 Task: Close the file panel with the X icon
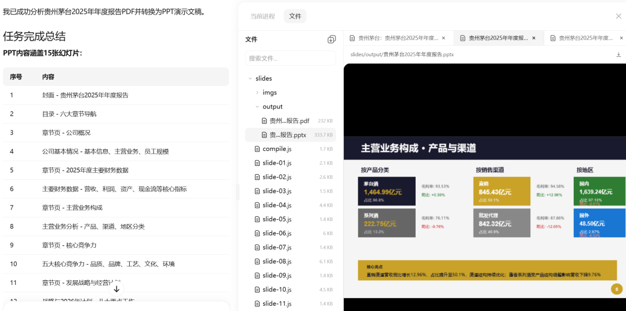pyautogui.click(x=618, y=16)
